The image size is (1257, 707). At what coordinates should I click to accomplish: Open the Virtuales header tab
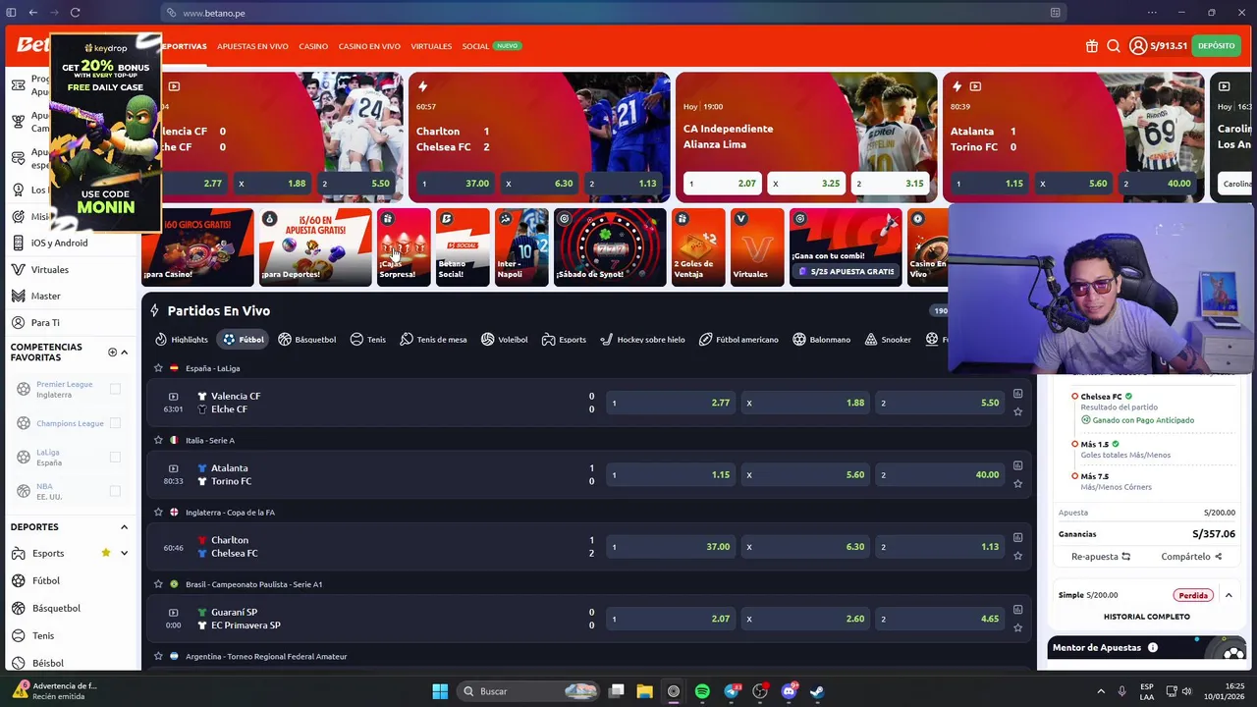coord(431,46)
